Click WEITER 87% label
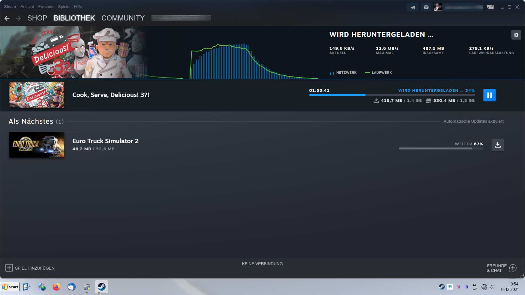The image size is (525, 295). coord(469,144)
